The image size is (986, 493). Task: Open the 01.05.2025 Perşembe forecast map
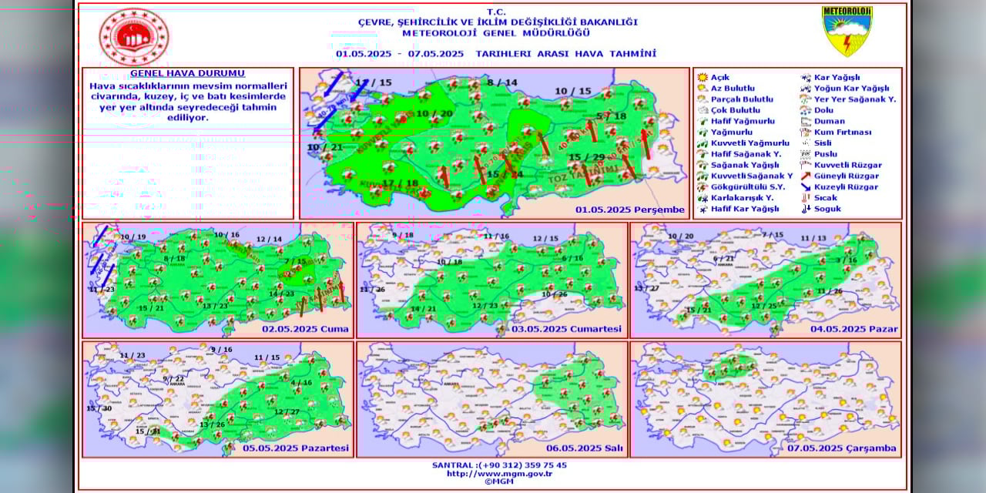[x=494, y=143]
